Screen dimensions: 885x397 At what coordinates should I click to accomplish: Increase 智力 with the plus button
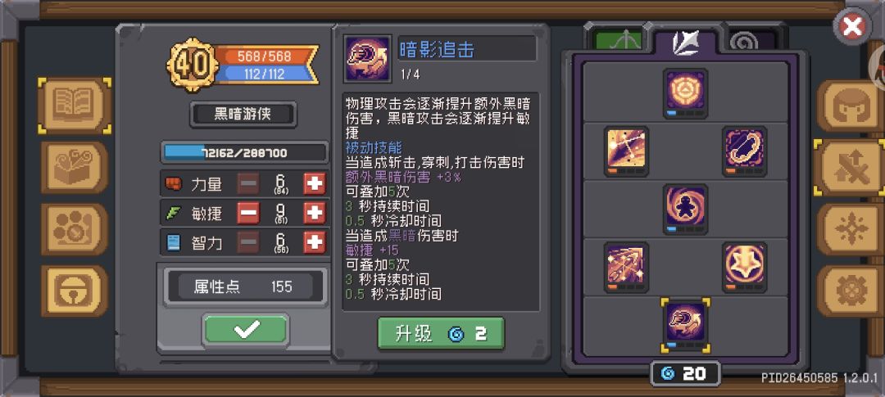pyautogui.click(x=315, y=243)
